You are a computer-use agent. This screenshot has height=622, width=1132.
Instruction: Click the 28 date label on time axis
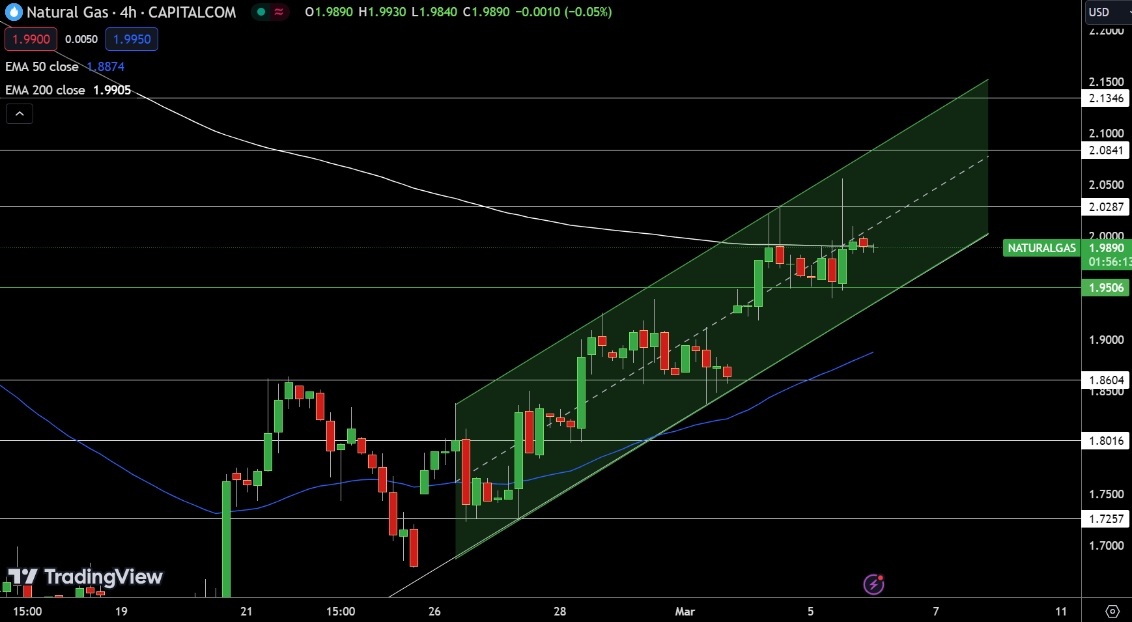click(x=559, y=612)
